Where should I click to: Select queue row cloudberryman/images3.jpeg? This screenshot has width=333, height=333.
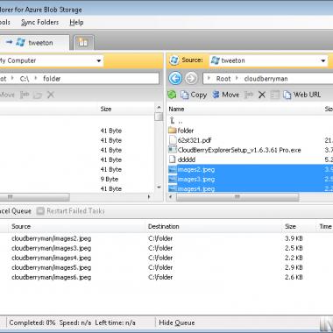coord(52,248)
